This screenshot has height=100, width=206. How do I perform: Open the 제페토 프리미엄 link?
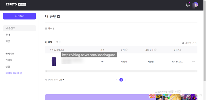pos(14,73)
